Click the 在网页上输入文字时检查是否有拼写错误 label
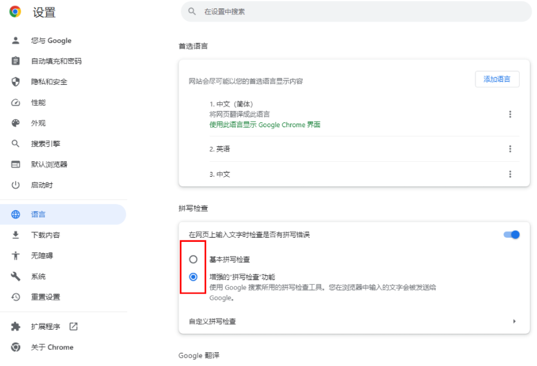This screenshot has height=366, width=537. coord(249,235)
